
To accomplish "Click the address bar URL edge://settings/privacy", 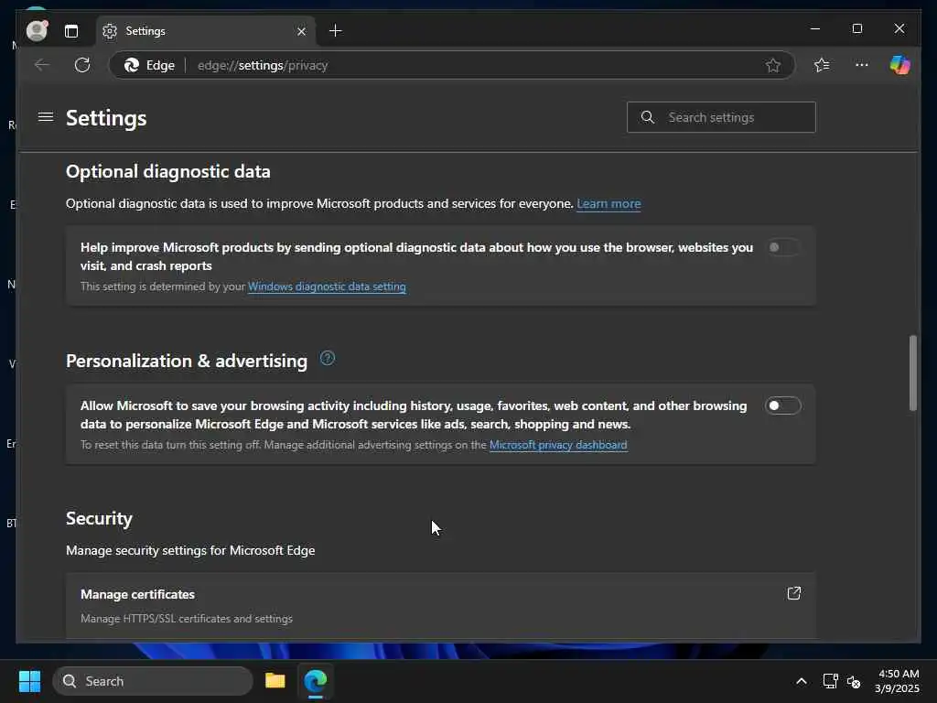I will pyautogui.click(x=263, y=65).
